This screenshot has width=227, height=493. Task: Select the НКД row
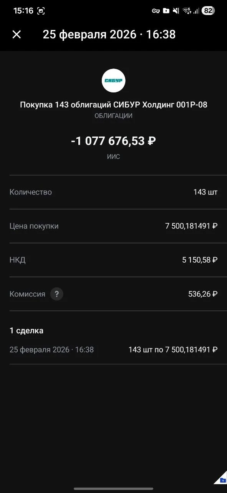pyautogui.click(x=113, y=260)
